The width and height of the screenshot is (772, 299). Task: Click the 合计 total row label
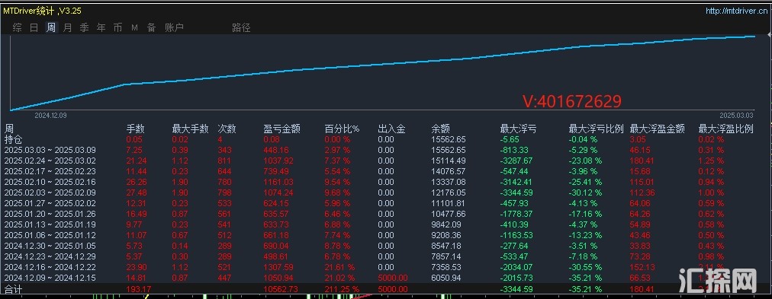14,289
